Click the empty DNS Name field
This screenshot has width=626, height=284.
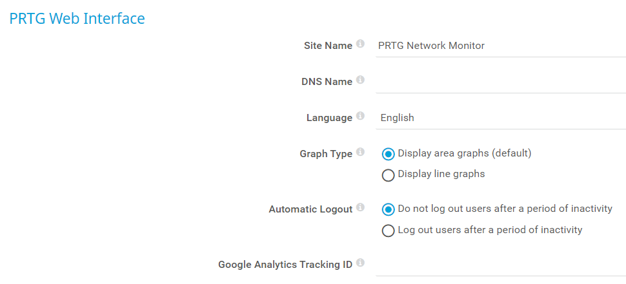pyautogui.click(x=501, y=82)
